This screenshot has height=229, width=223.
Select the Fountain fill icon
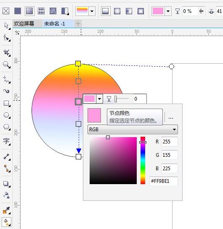(29, 11)
